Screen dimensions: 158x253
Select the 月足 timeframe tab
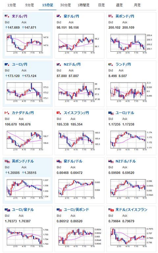pyautogui.click(x=137, y=5)
